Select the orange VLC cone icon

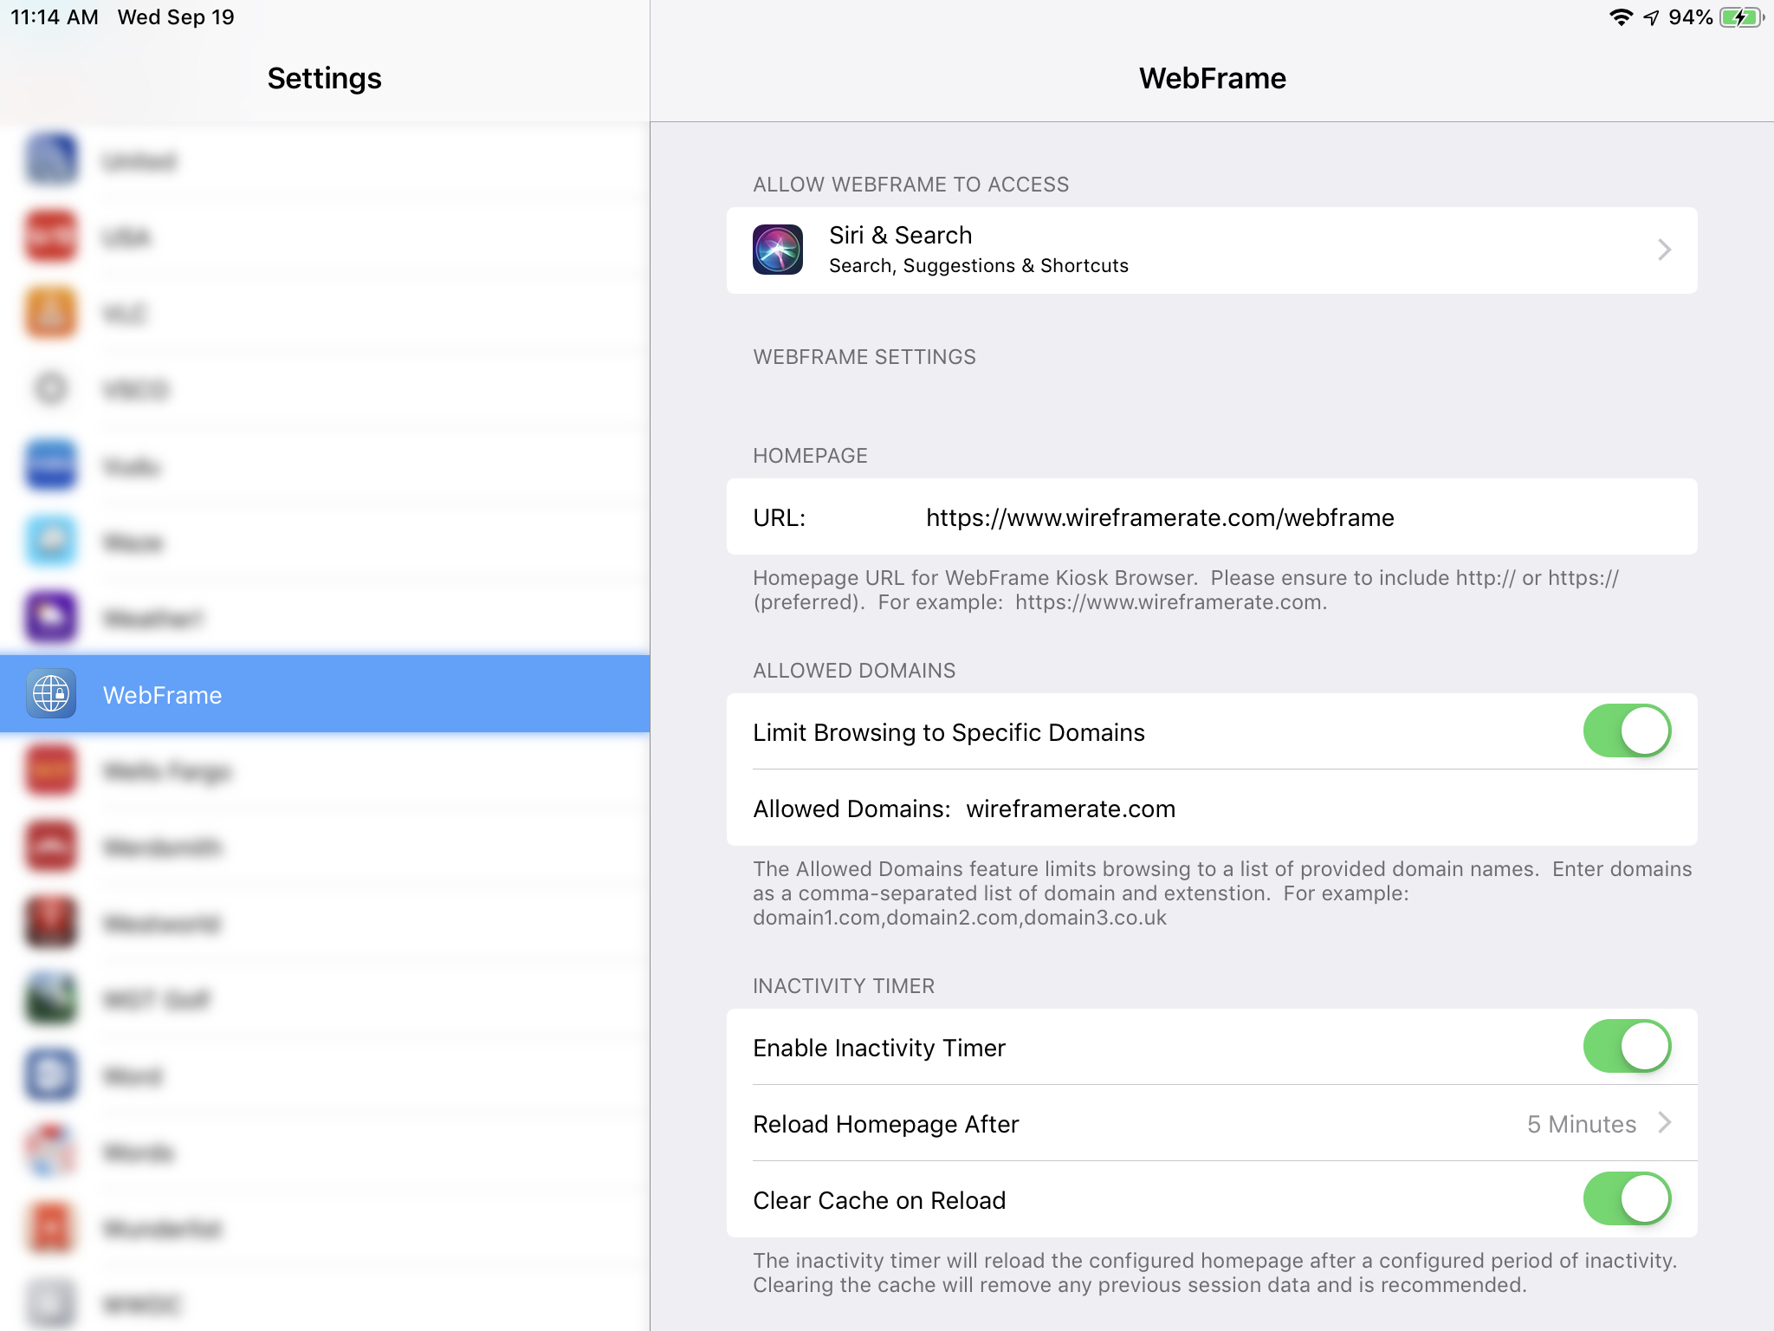pos(51,313)
